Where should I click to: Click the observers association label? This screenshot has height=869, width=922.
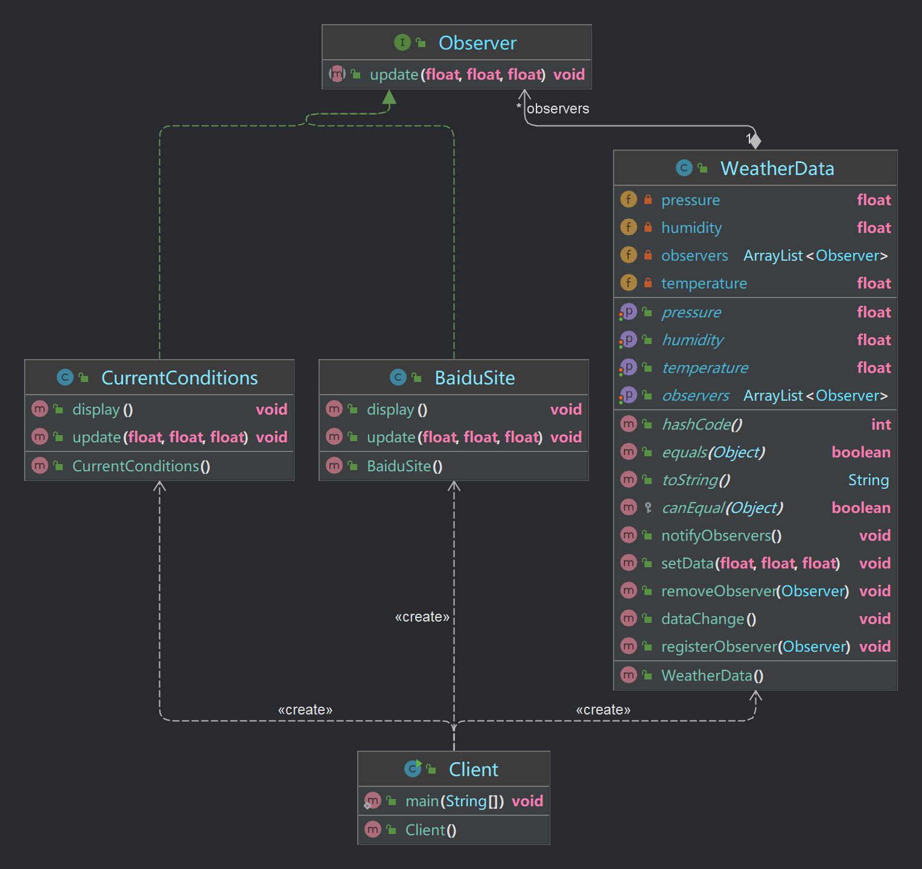point(558,109)
